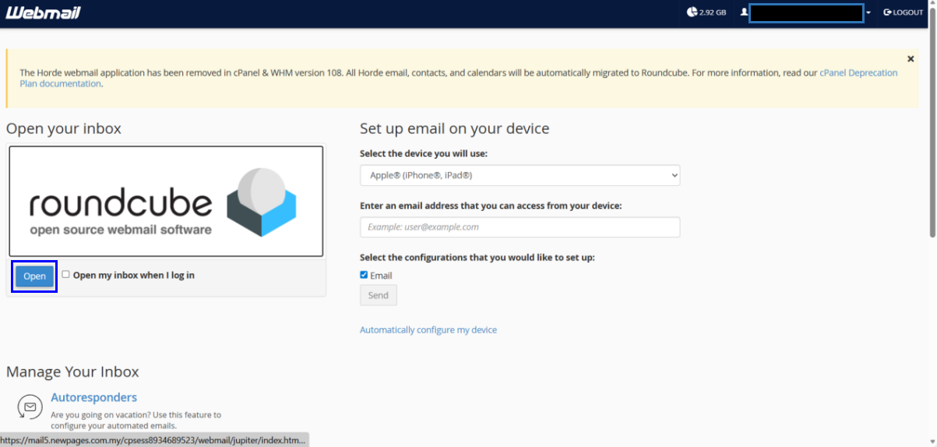Dismiss the Horde deprecation notice
This screenshot has height=447, width=937.
click(911, 58)
